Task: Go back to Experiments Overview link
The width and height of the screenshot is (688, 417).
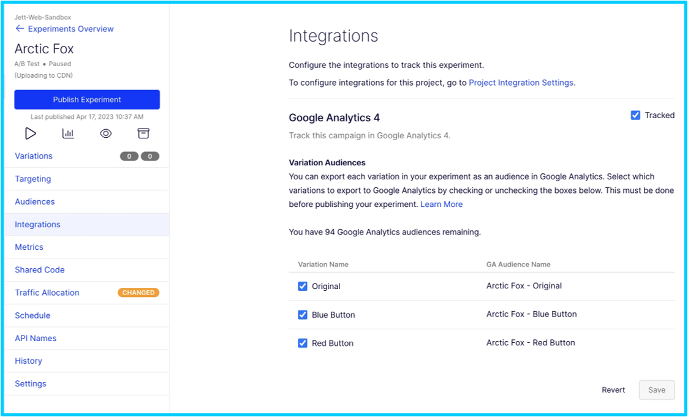Action: coord(70,29)
